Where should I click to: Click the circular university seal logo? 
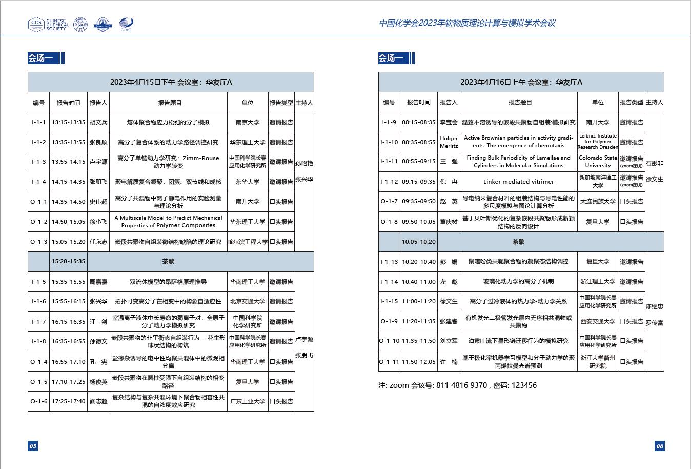(80, 24)
